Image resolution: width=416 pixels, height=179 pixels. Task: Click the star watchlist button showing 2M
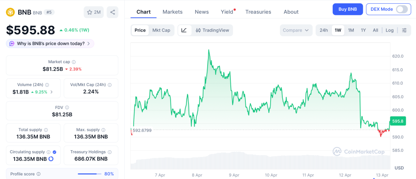(x=94, y=12)
